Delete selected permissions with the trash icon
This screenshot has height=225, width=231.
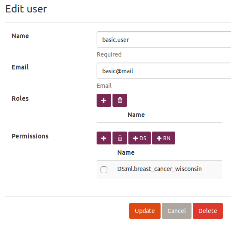[120, 138]
